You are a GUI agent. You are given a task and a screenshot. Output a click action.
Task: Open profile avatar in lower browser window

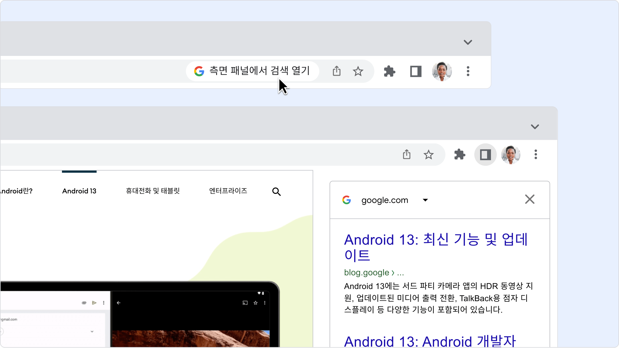click(x=511, y=154)
